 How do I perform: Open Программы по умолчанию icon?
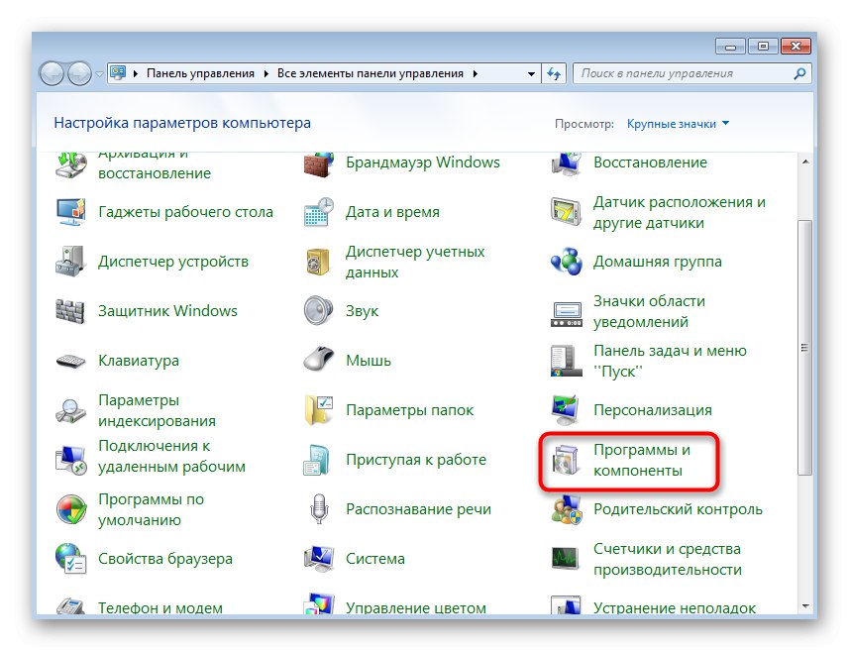point(71,509)
